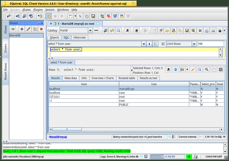Click the horizontal scrollbar thumb in the results table
This screenshot has height=161, width=229.
(x=67, y=129)
